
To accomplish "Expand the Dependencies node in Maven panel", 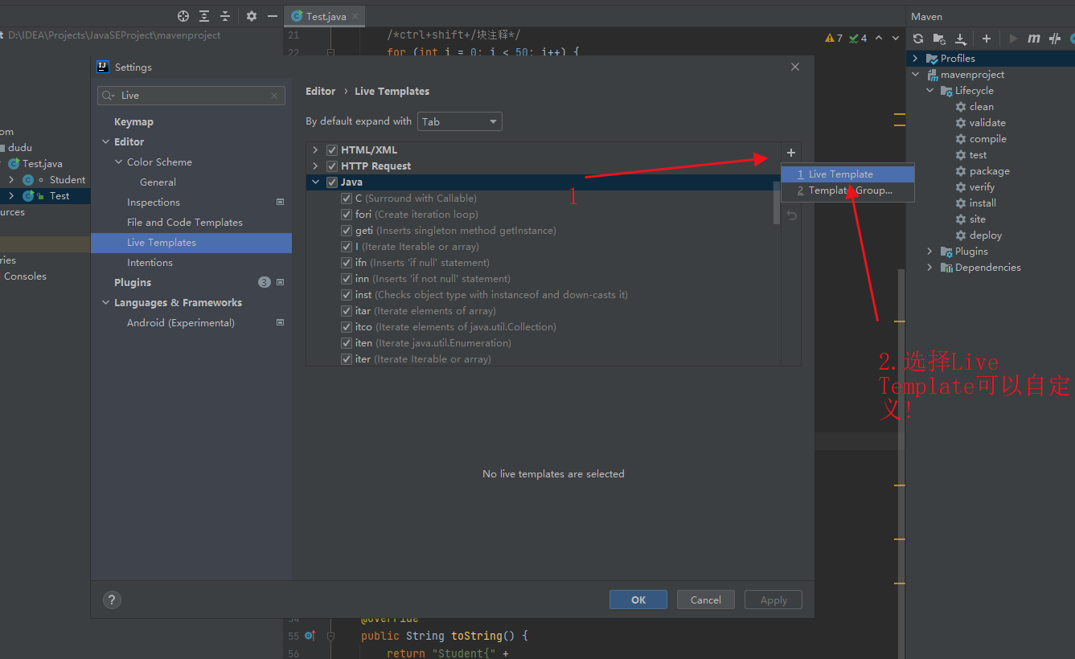I will coord(930,268).
